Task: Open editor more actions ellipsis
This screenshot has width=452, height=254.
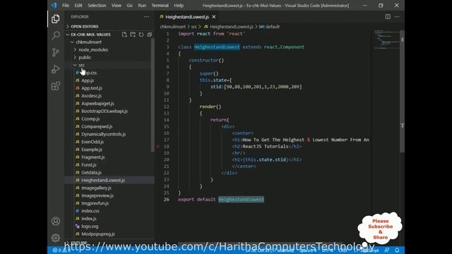Action: [x=397, y=17]
